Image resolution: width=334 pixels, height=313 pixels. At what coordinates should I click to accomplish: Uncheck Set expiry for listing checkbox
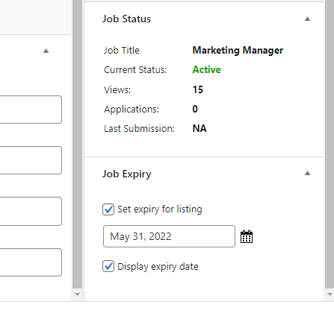(108, 209)
